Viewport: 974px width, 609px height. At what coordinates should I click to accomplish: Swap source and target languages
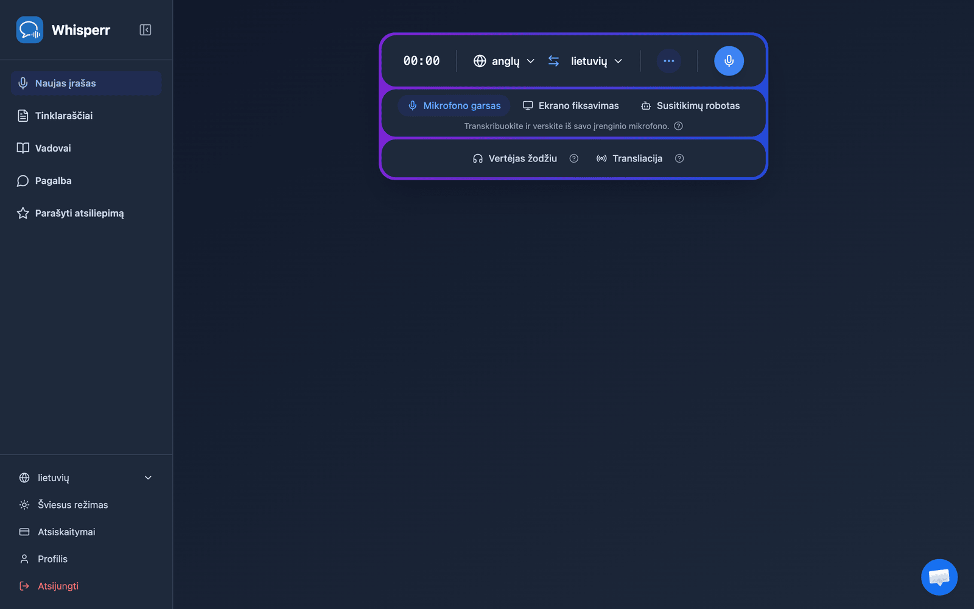pos(553,61)
